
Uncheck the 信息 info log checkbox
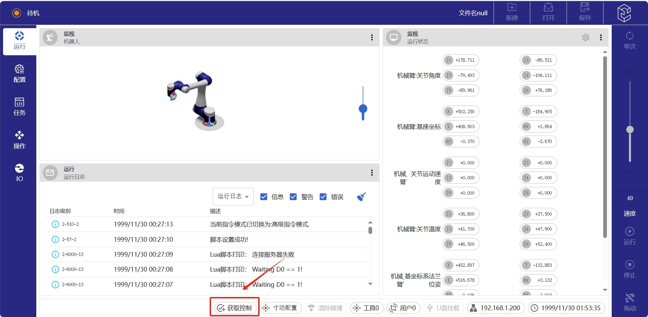click(x=264, y=197)
